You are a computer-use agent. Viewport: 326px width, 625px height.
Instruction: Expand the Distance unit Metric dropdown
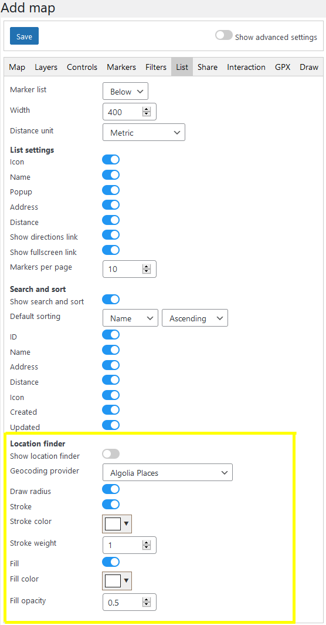coord(144,133)
